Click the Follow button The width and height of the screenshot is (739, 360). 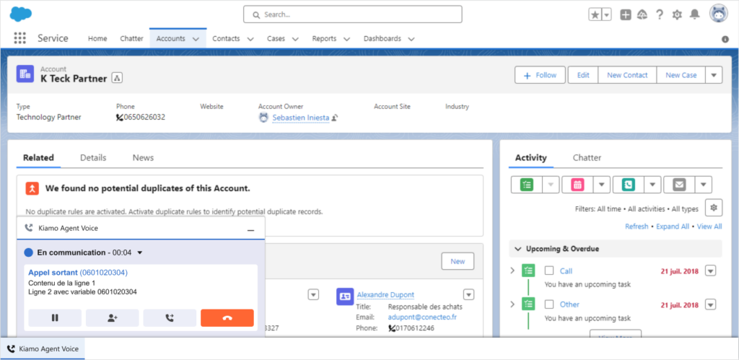click(540, 75)
